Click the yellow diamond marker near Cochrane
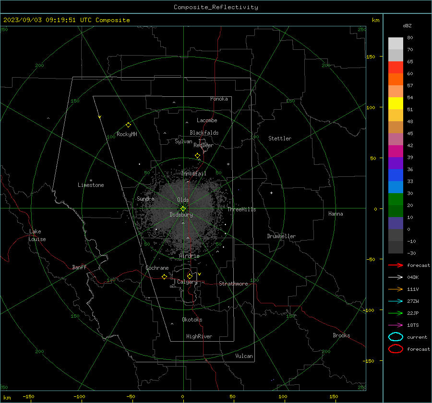This screenshot has height=403, width=432. point(164,276)
